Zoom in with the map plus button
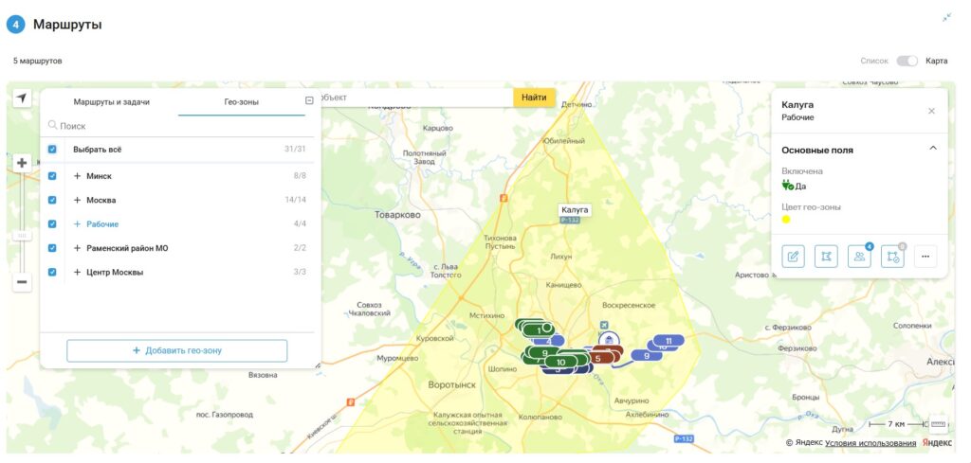The width and height of the screenshot is (971, 463). tap(22, 163)
